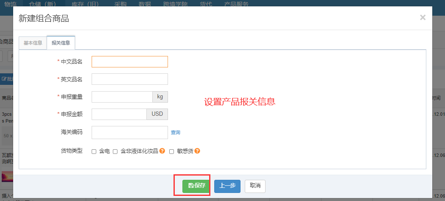Tick the 含电 checkbox

coord(94,152)
